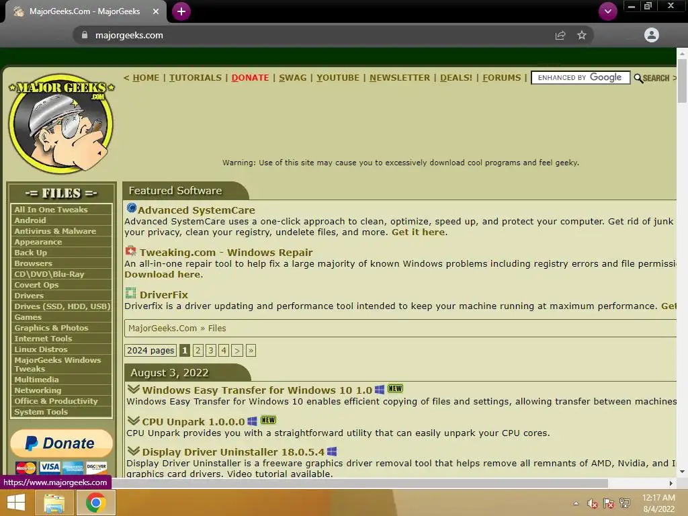Click the share page icon in address bar

(x=560, y=35)
